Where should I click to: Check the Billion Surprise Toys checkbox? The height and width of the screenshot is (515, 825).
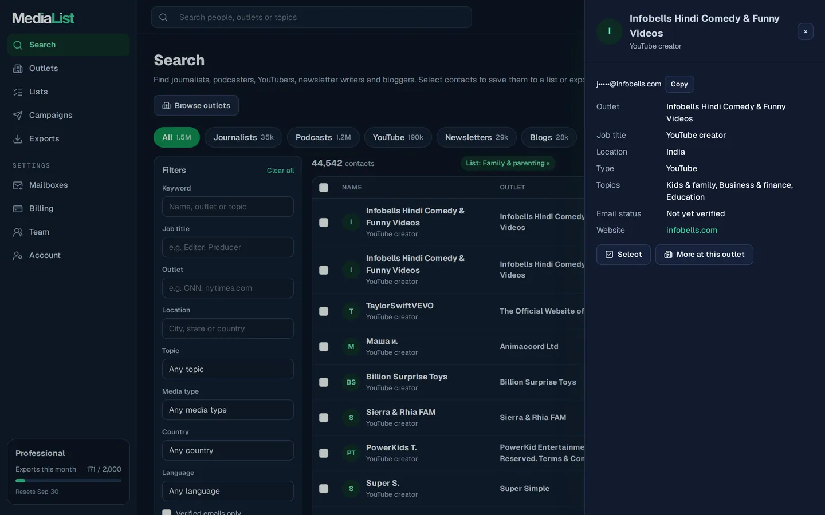(324, 382)
